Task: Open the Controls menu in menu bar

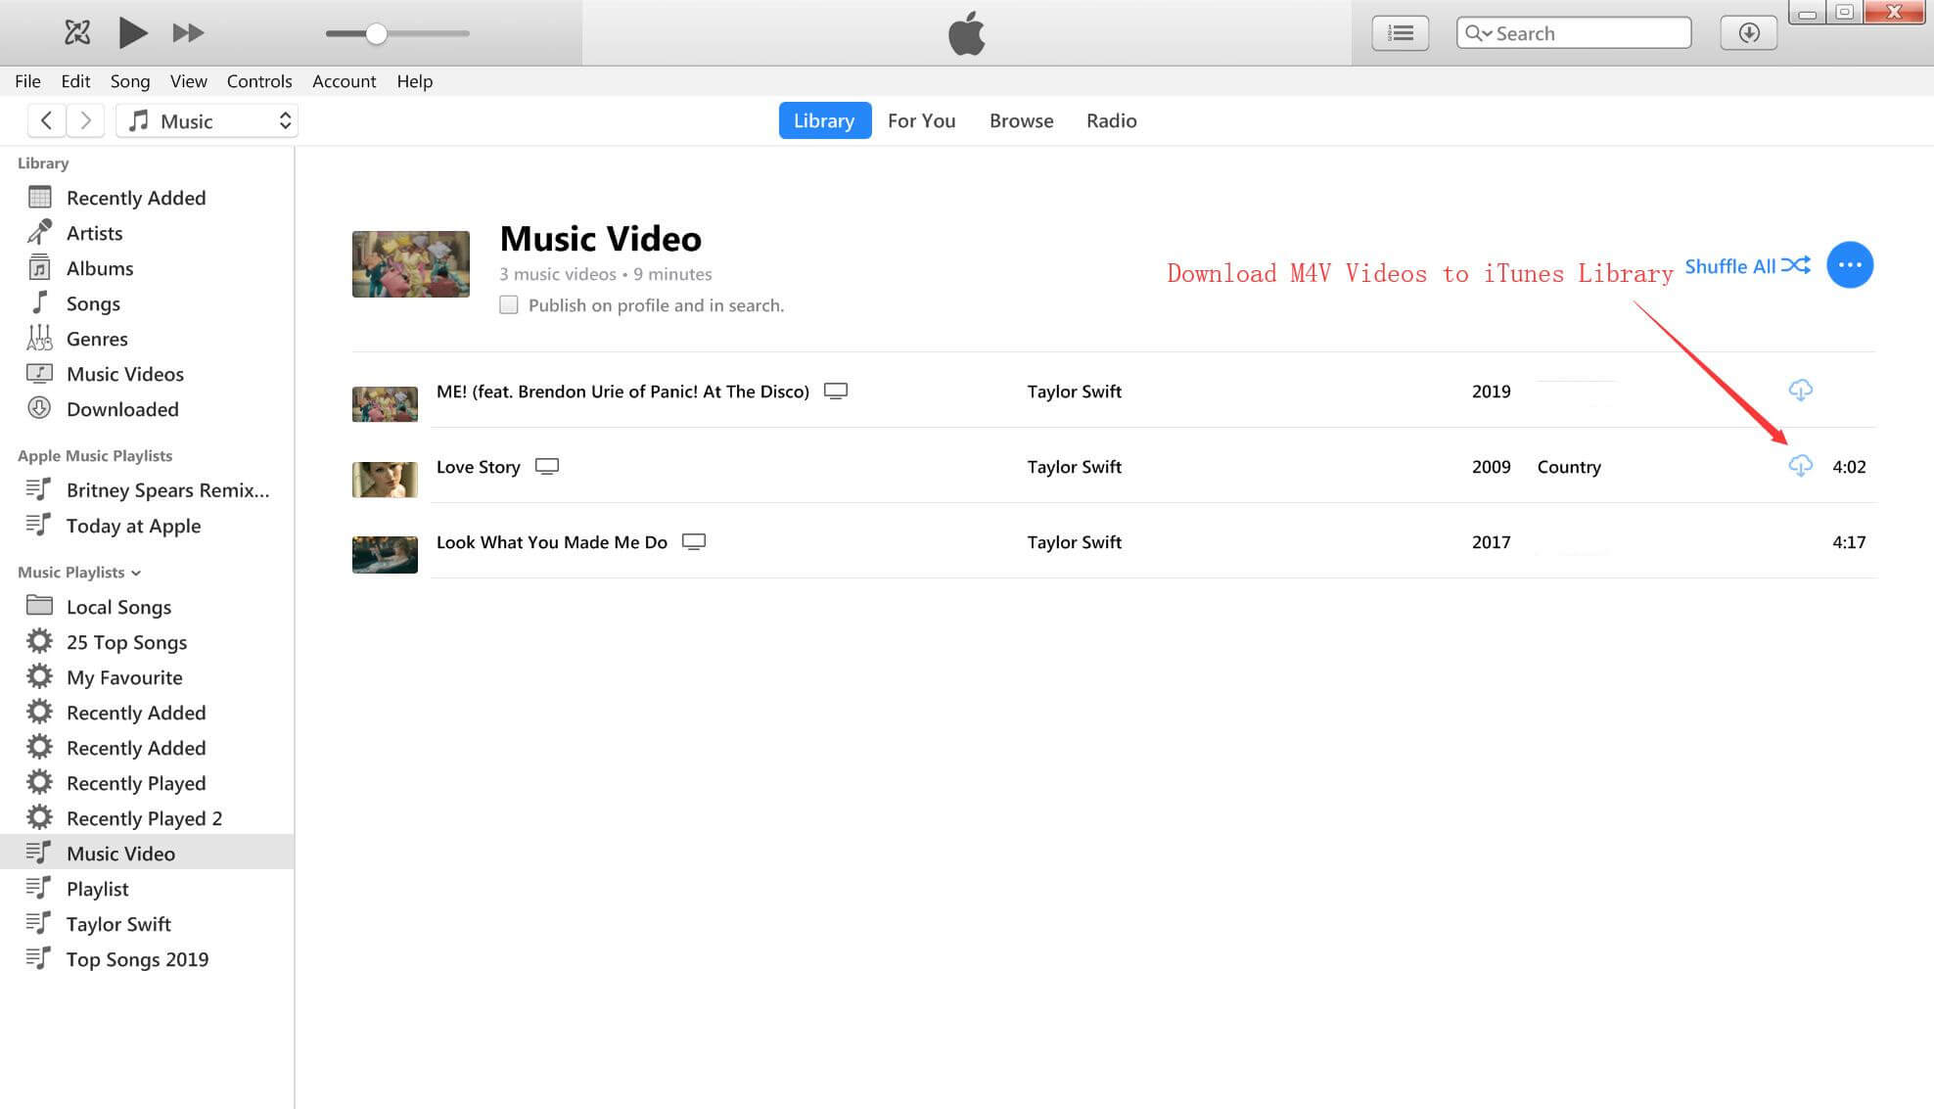Action: (x=259, y=79)
